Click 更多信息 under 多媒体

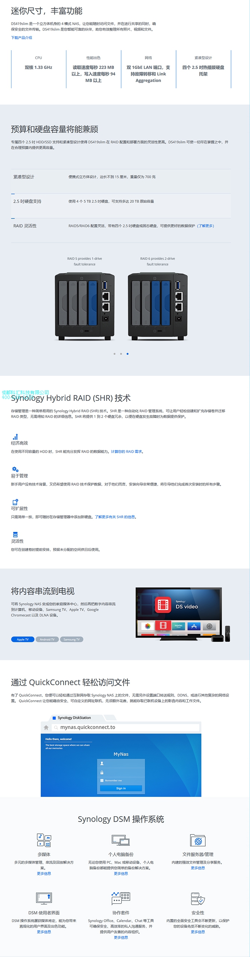tap(44, 874)
